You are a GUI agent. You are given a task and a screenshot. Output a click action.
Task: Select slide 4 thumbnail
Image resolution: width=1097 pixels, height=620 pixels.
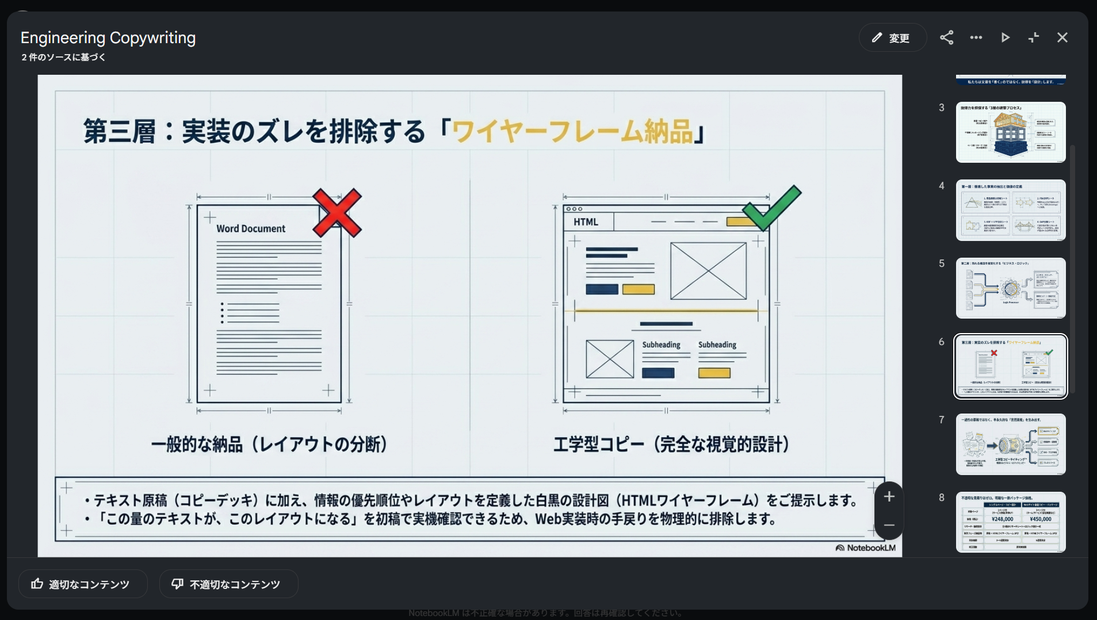click(1011, 211)
